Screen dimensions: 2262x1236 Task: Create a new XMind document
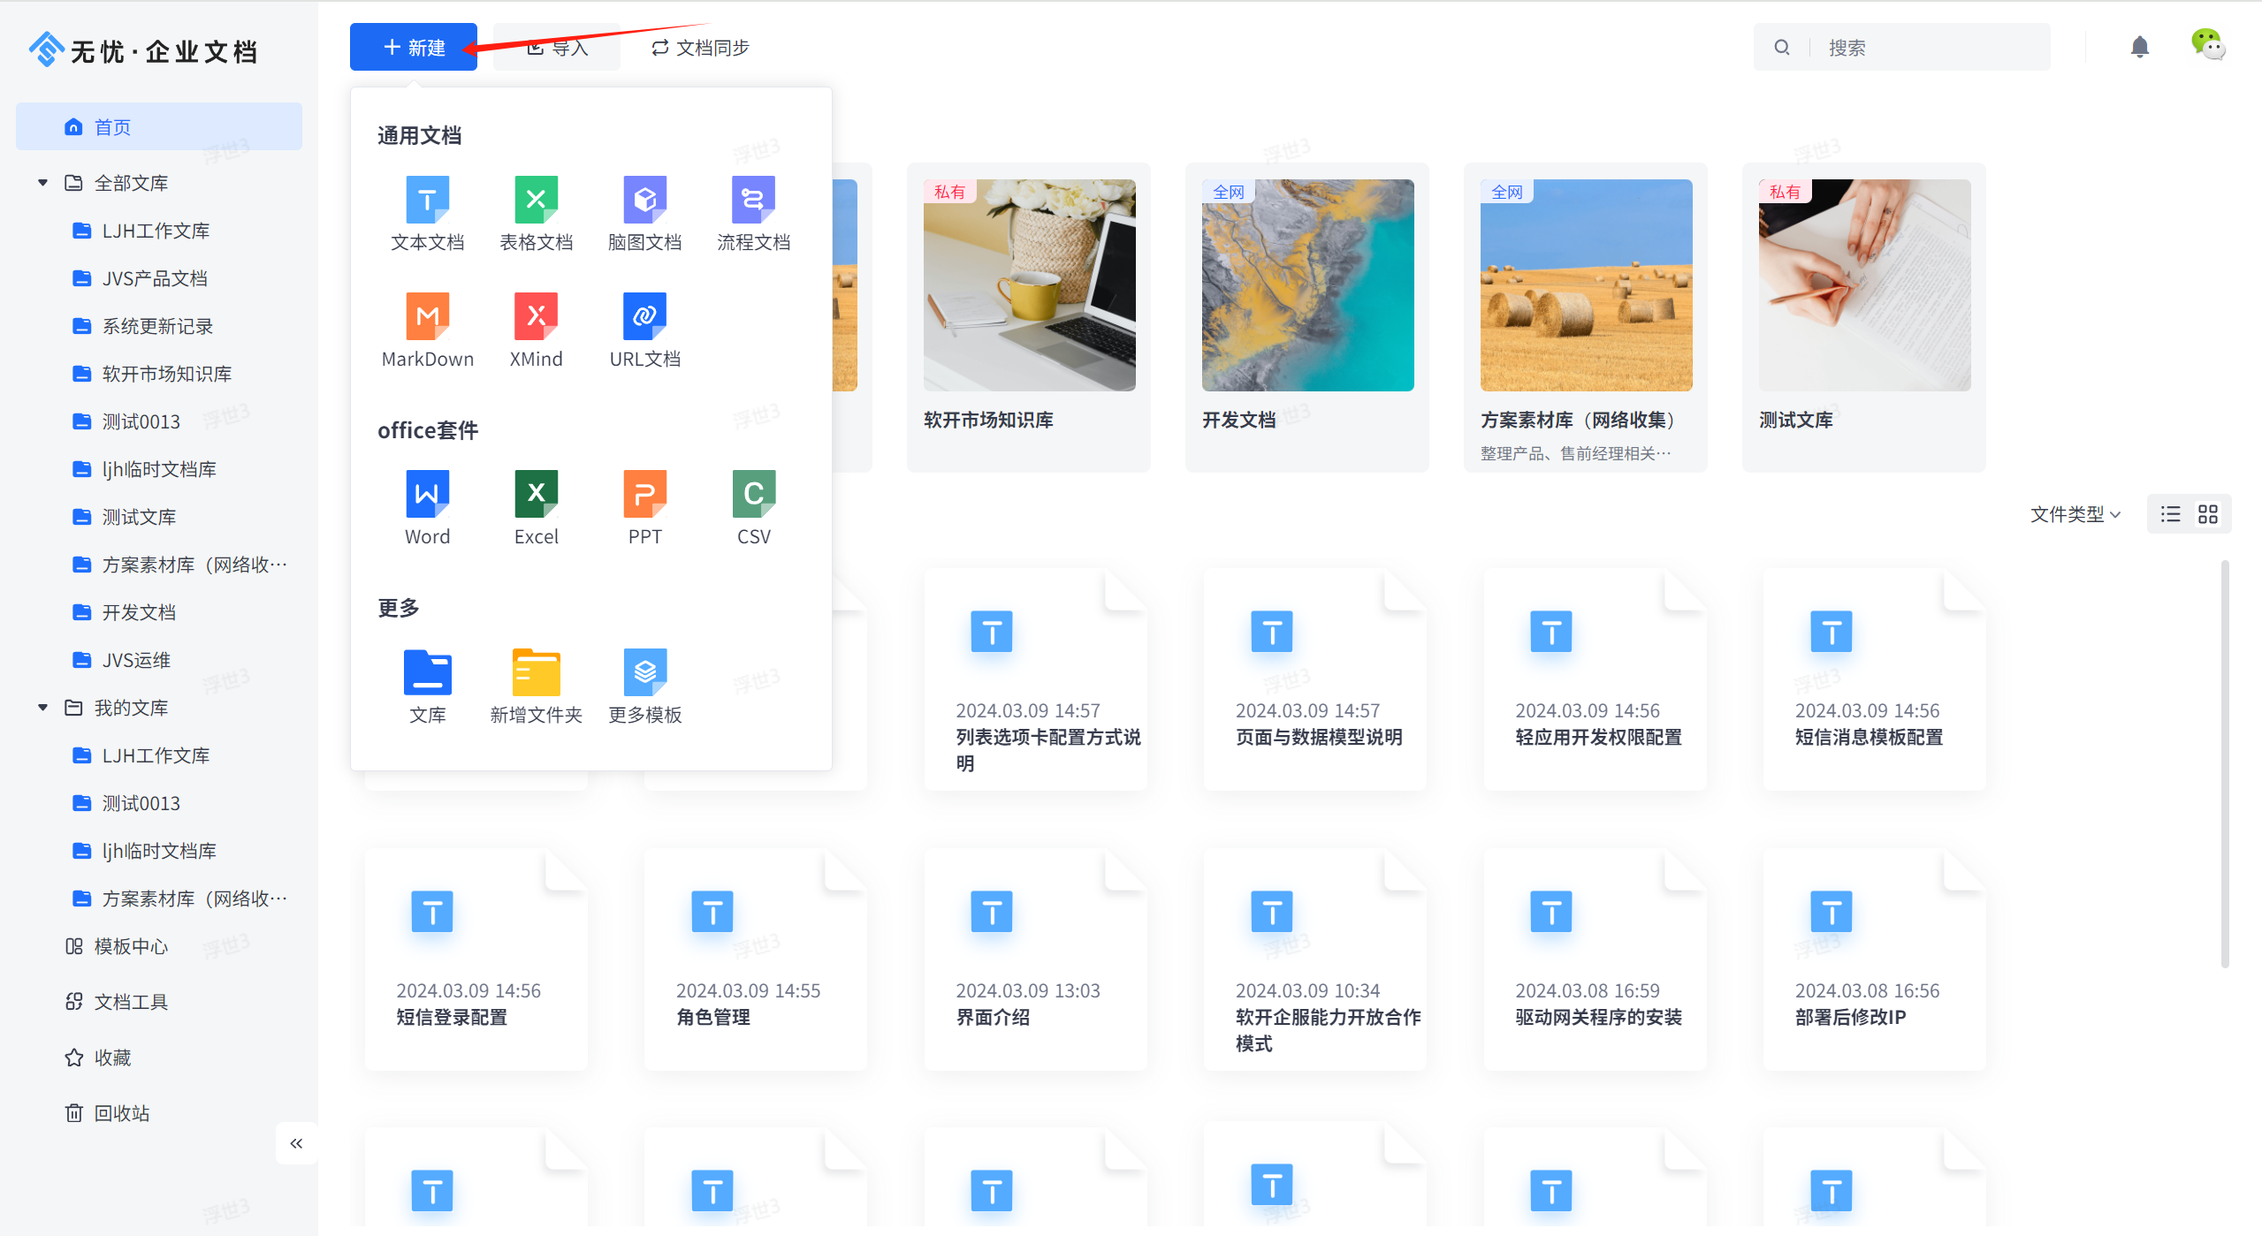(537, 331)
